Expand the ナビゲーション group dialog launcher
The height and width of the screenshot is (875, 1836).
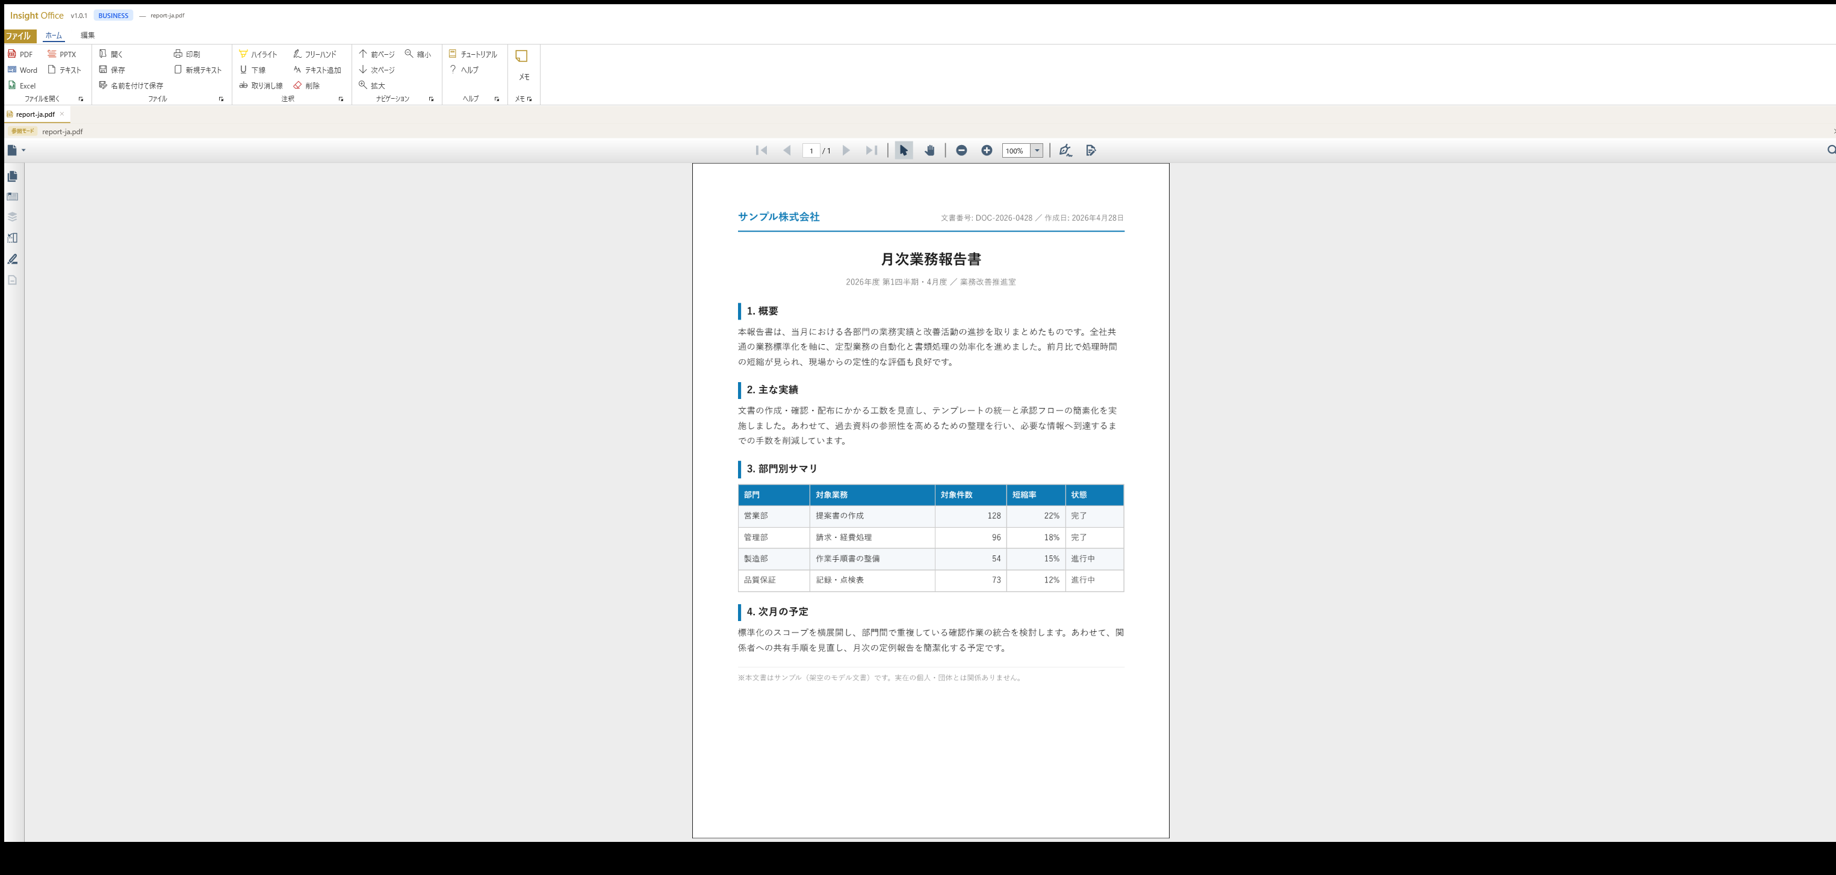coord(431,99)
